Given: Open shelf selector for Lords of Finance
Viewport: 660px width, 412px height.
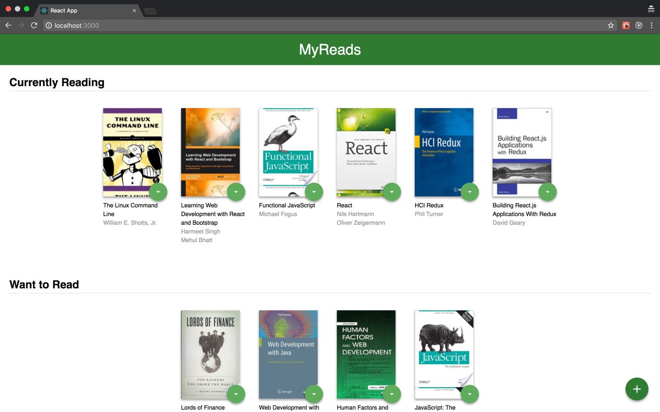Looking at the screenshot, I should click(236, 394).
